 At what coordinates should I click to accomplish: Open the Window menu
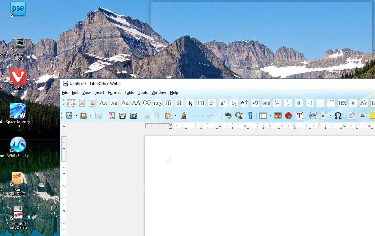coord(158,93)
